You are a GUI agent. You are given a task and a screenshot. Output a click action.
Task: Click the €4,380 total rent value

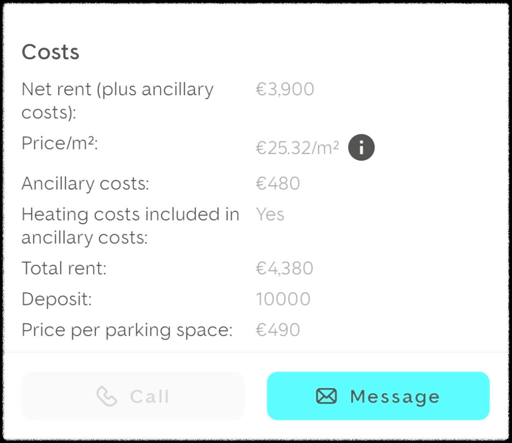click(284, 268)
